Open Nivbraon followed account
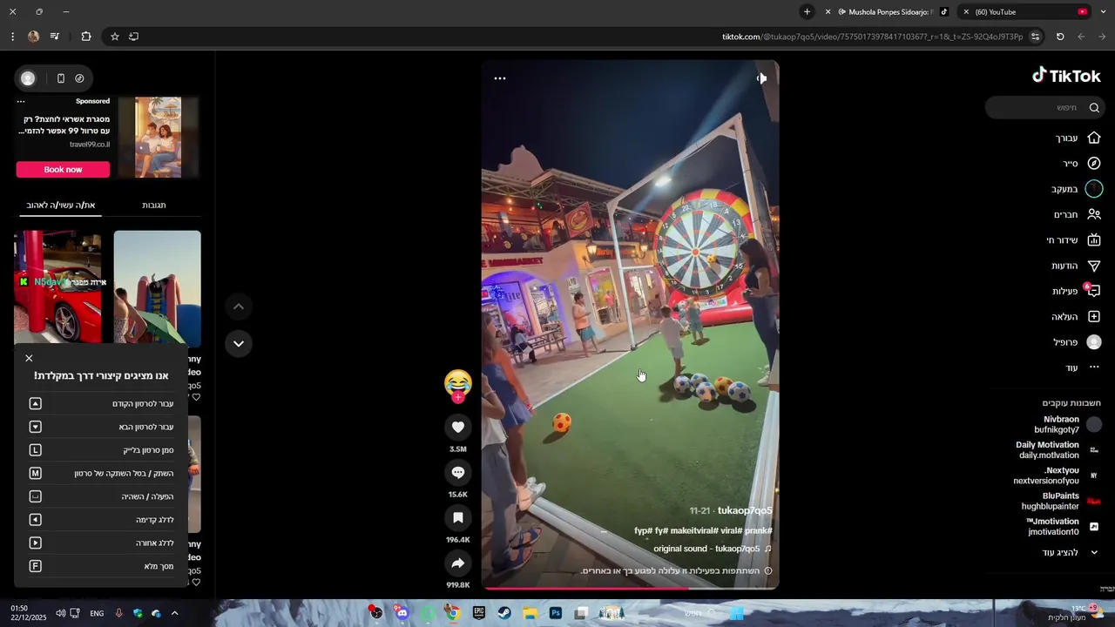1115x627 pixels. [x=1067, y=424]
